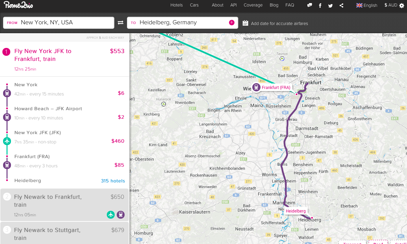
Task: Click the Howard Beach – JFK Airport step text
Action: 48,108
